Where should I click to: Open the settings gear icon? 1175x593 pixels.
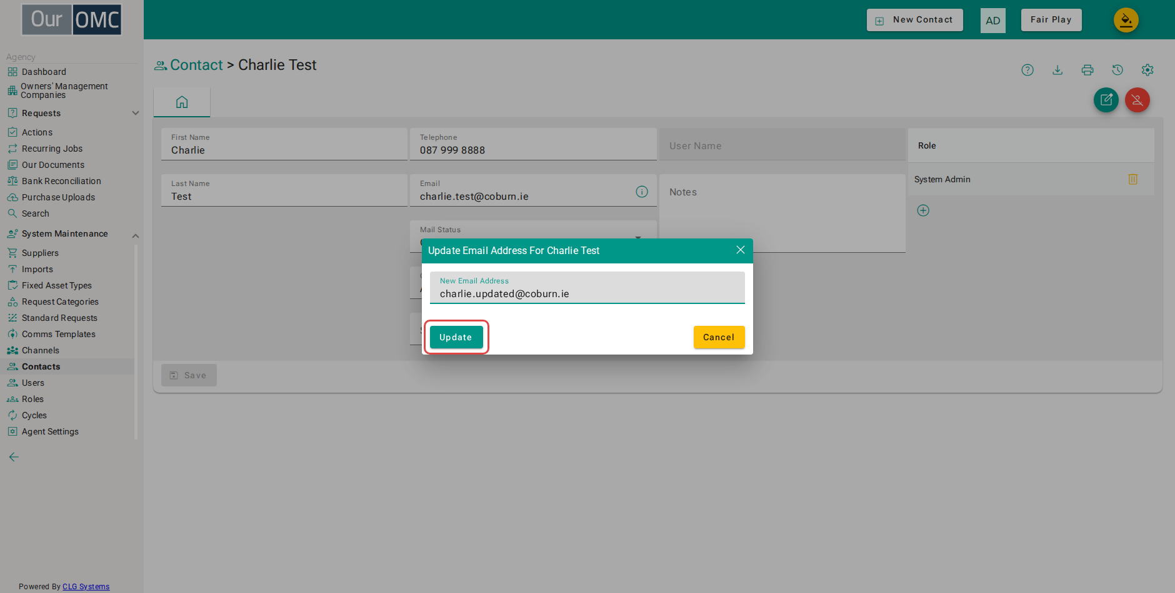pos(1147,70)
